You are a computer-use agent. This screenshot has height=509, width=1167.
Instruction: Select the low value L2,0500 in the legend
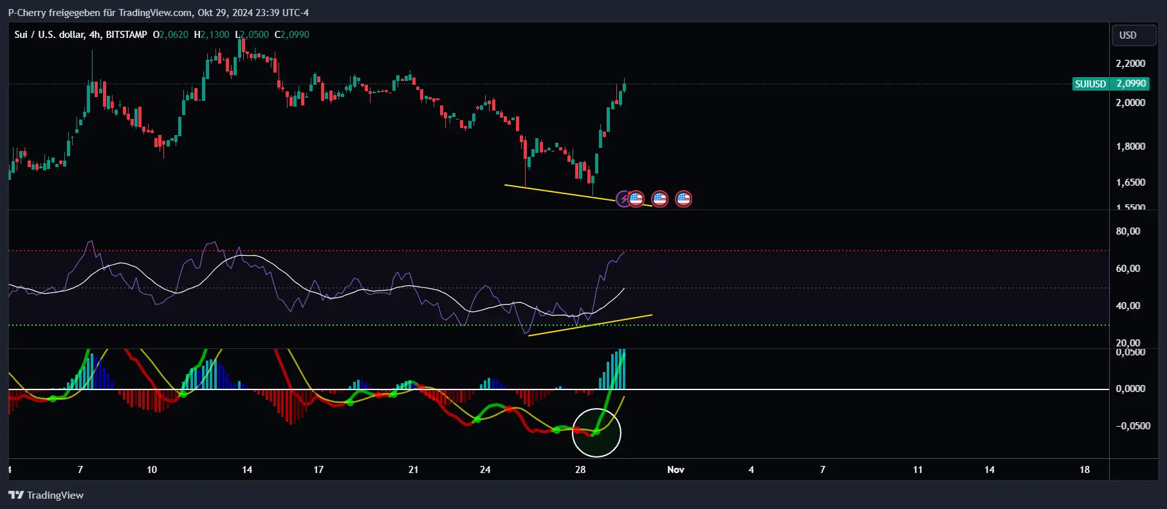(x=252, y=35)
